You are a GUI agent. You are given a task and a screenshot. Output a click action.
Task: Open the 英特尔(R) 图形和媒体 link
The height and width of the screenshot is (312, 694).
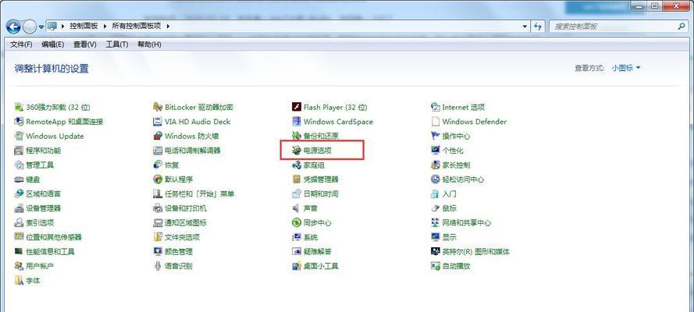tap(475, 251)
